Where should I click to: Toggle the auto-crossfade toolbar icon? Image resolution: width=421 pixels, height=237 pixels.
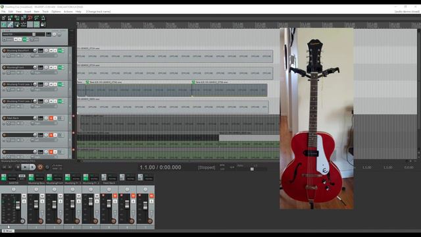(3, 24)
